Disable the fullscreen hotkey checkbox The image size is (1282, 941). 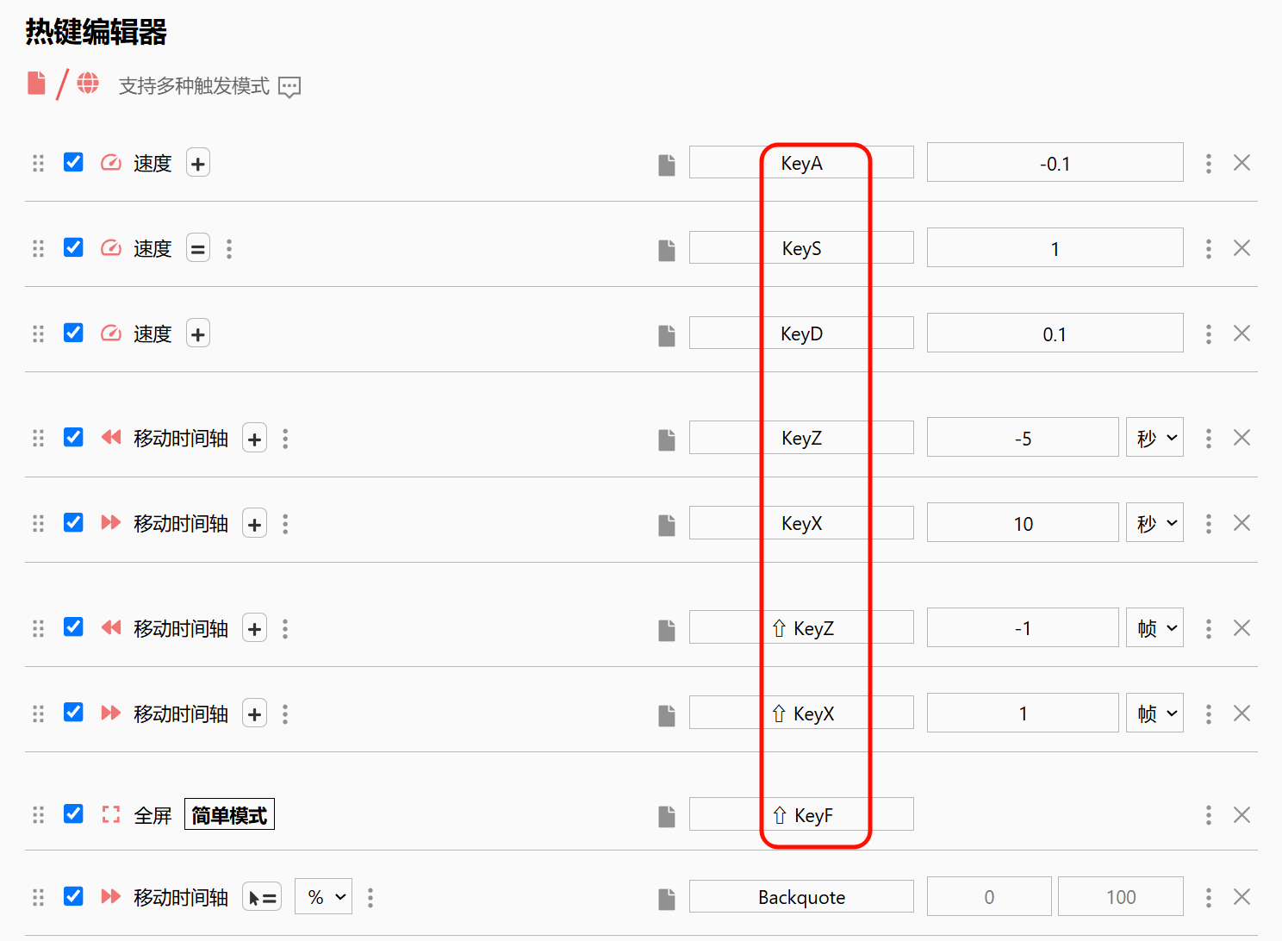tap(73, 814)
